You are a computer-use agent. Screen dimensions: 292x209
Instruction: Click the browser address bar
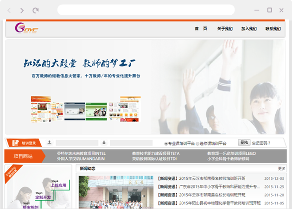[146, 10]
